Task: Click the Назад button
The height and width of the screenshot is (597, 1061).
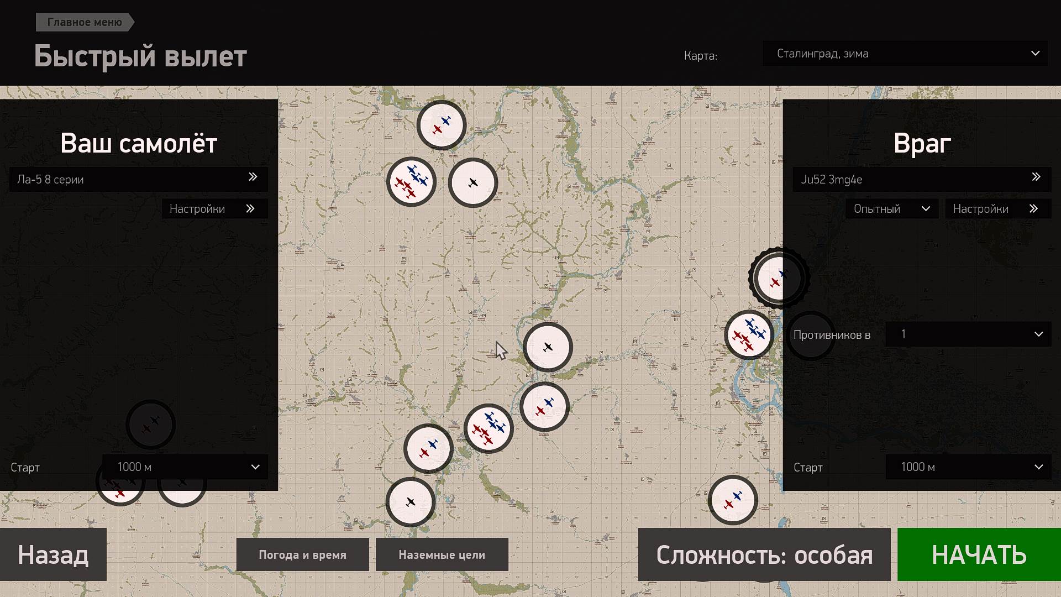Action: pos(53,554)
